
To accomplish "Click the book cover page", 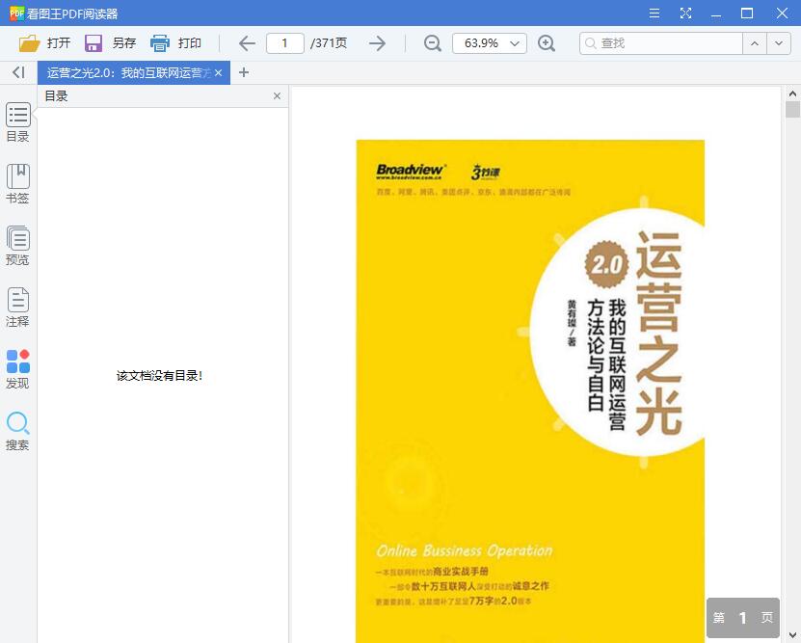I will coord(530,391).
